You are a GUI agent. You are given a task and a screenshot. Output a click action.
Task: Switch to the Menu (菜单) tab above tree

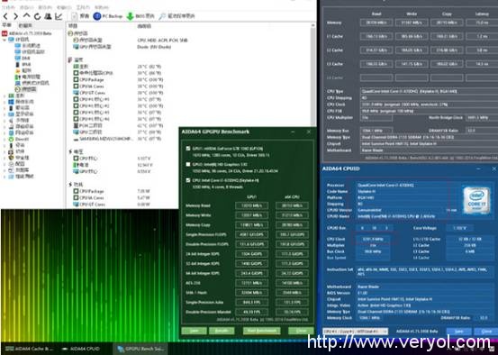(6, 25)
